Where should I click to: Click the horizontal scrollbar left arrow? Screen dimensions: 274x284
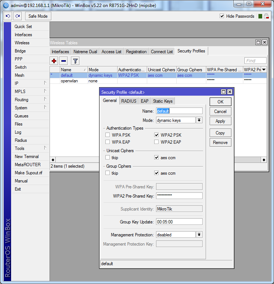(53, 160)
